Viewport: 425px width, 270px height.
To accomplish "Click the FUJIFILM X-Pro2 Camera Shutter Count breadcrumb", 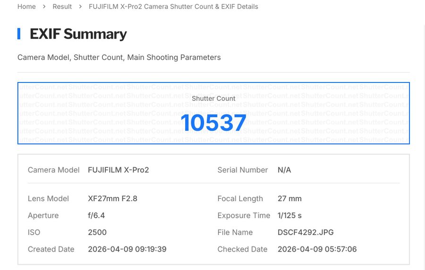I will 173,7.
